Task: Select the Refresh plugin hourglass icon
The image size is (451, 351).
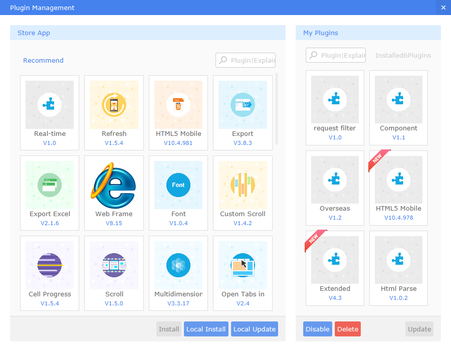Action: click(114, 105)
